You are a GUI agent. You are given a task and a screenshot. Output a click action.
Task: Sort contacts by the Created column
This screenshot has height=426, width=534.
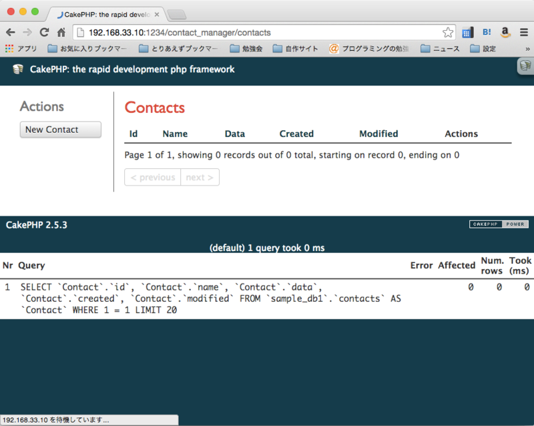click(296, 134)
